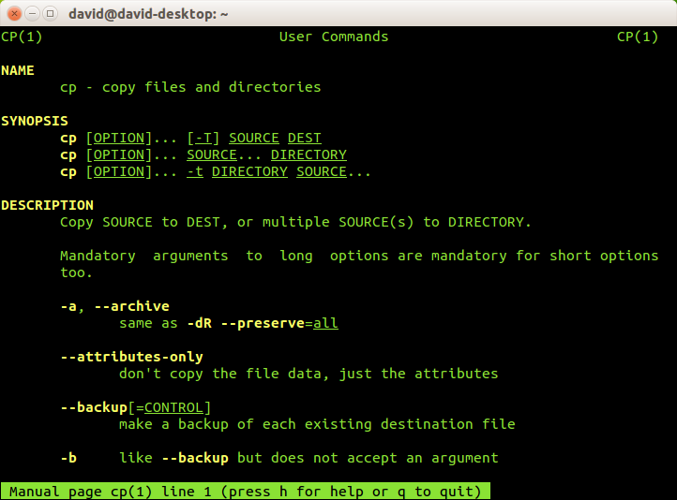Click the CP(1) header at top right
This screenshot has width=677, height=500.
(638, 37)
